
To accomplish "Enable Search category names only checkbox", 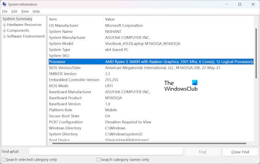I will [x=98, y=160].
